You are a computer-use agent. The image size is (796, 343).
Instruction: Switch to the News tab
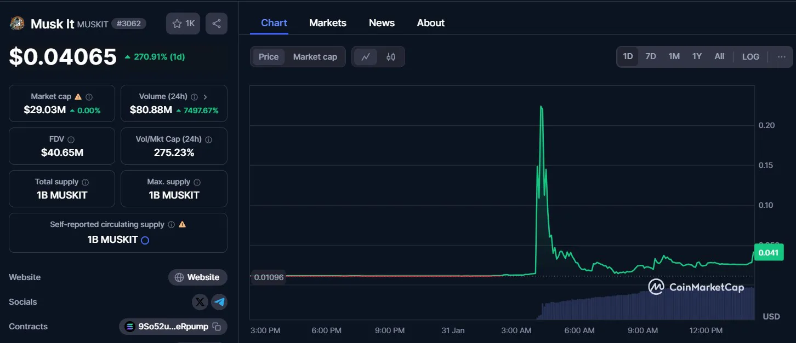pos(382,23)
